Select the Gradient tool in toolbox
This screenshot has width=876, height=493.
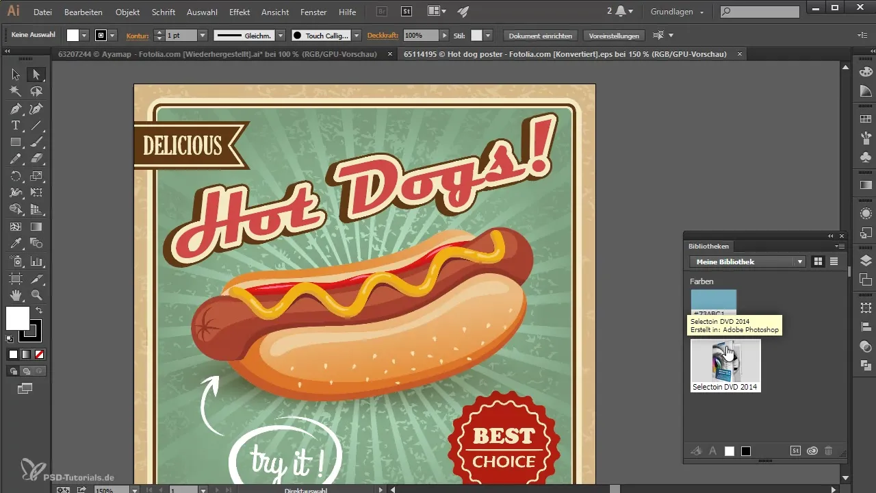coord(36,227)
